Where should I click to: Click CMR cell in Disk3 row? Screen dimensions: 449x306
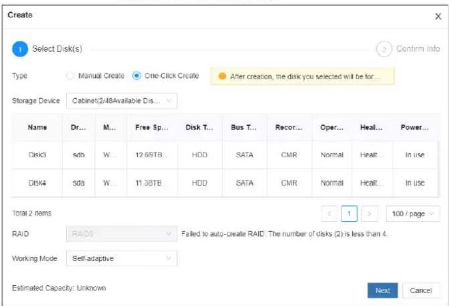point(289,155)
